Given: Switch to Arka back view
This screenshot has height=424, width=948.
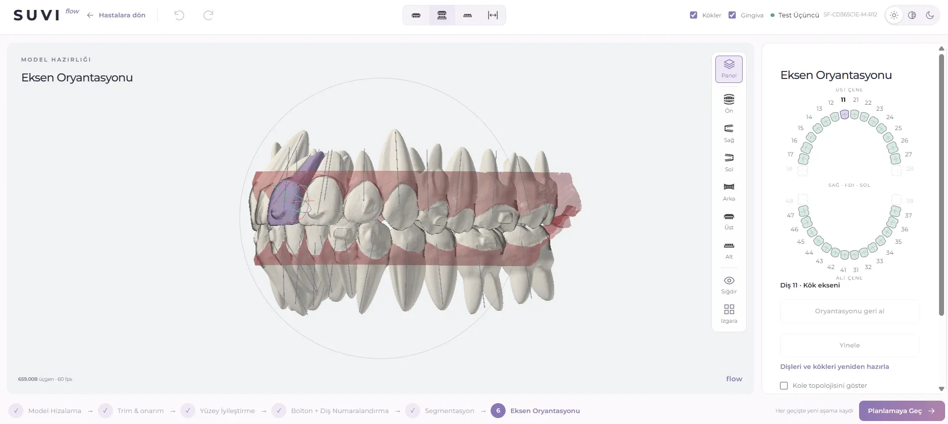Looking at the screenshot, I should (729, 191).
